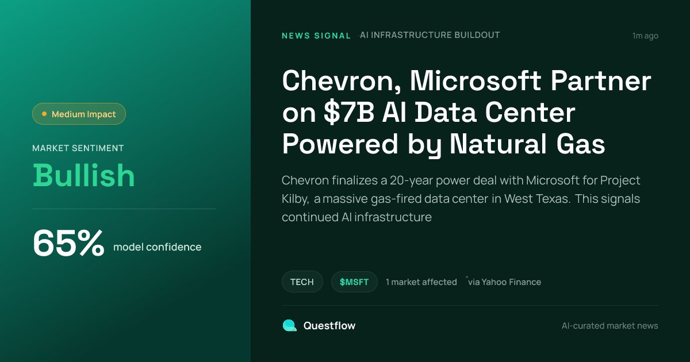Select the Medium Impact badge

tap(79, 114)
